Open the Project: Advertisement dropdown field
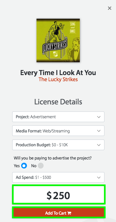This screenshot has height=222, width=116. (x=58, y=117)
